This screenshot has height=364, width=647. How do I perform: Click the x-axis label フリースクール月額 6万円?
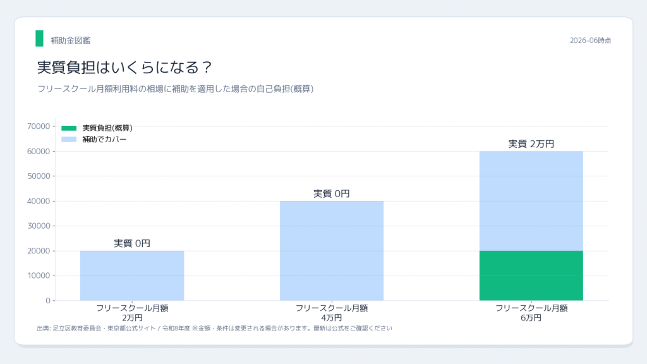coord(531,313)
